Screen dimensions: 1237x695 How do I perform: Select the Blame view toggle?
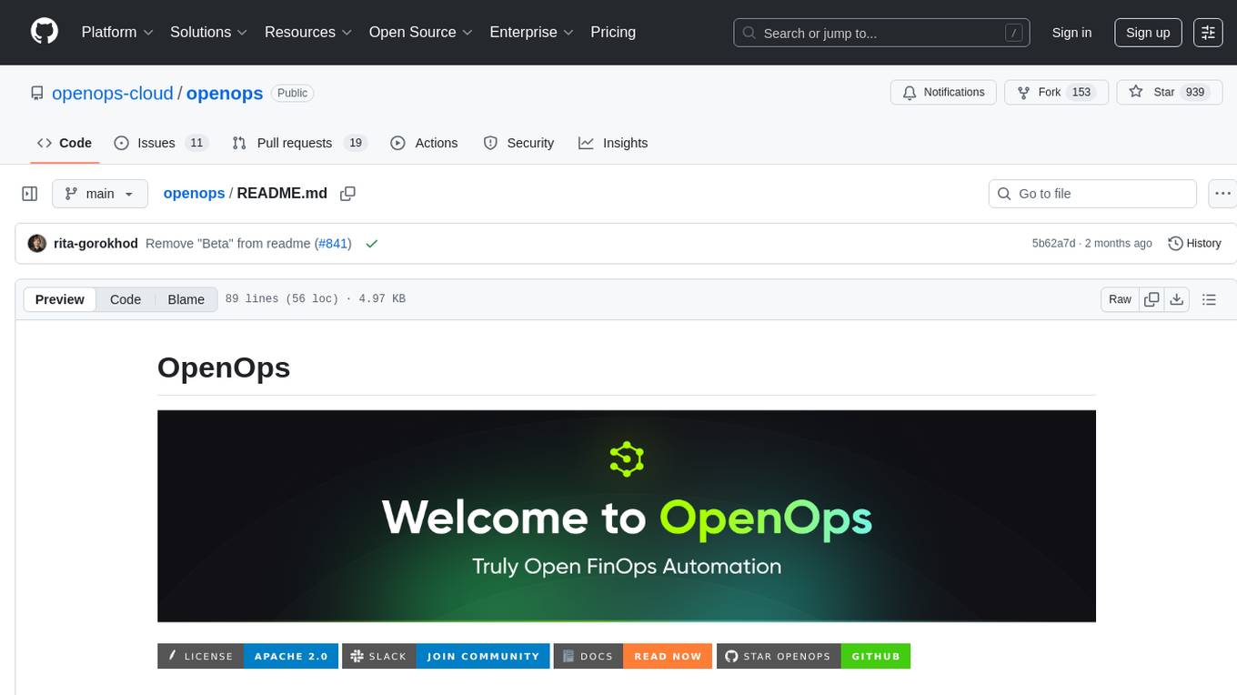186,299
